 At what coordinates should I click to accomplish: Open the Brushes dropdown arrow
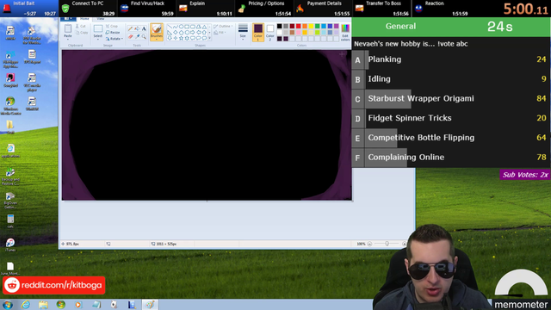point(157,39)
